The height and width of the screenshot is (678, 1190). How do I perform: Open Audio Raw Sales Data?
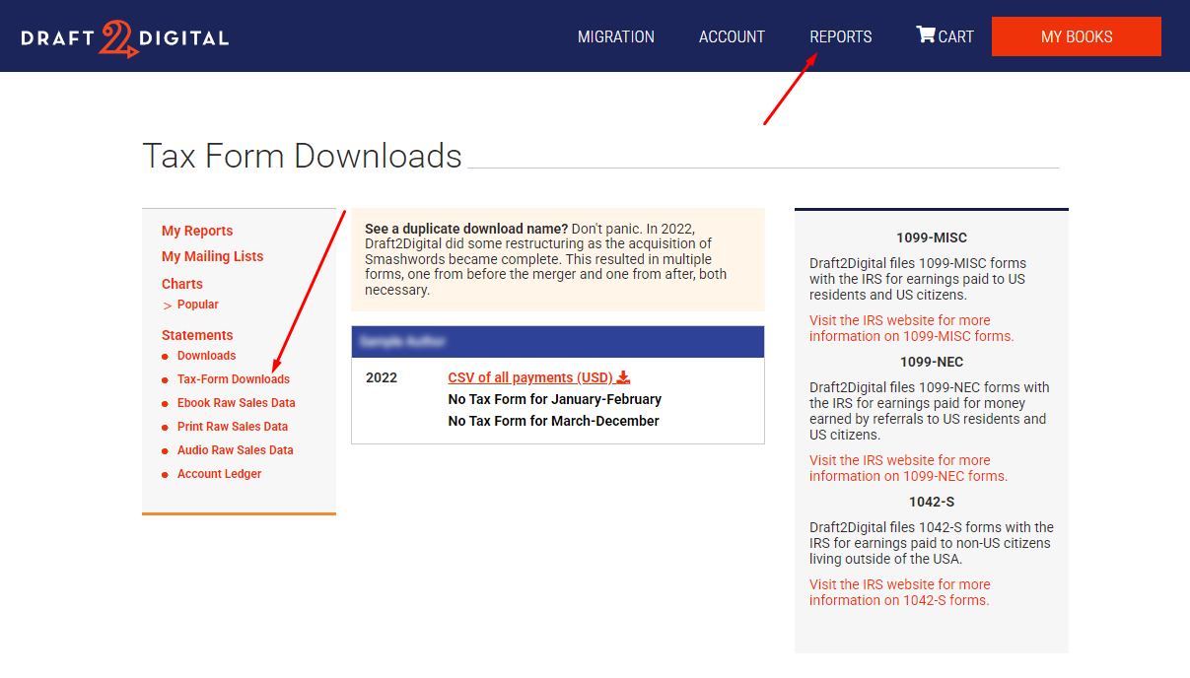[236, 450]
